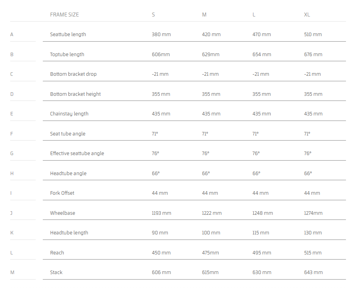Image resolution: width=355 pixels, height=289 pixels.
Task: Click the Seattube length row label
Action: (x=68, y=35)
